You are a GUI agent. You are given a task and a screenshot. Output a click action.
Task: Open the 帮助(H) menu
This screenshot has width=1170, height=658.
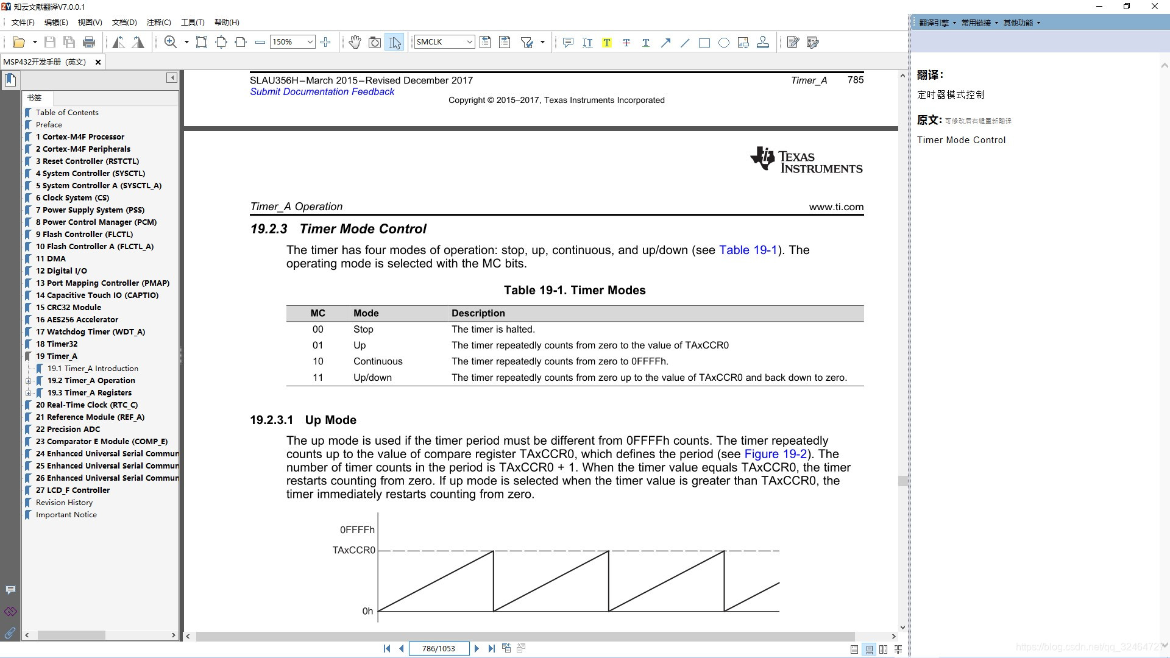pyautogui.click(x=227, y=23)
